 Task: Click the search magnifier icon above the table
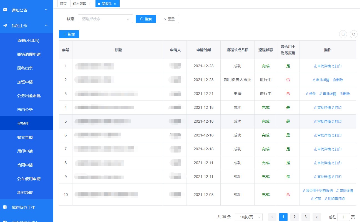tap(343, 34)
